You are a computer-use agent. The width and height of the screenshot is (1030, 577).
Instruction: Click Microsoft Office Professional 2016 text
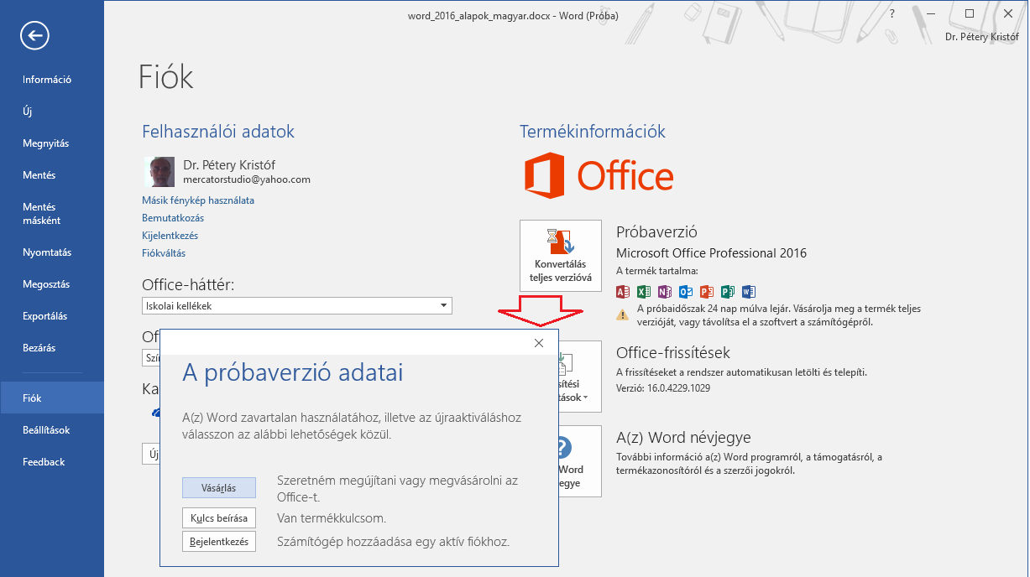(x=711, y=252)
